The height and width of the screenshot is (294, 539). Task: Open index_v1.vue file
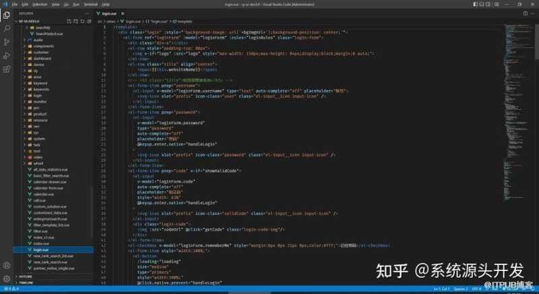click(44, 237)
